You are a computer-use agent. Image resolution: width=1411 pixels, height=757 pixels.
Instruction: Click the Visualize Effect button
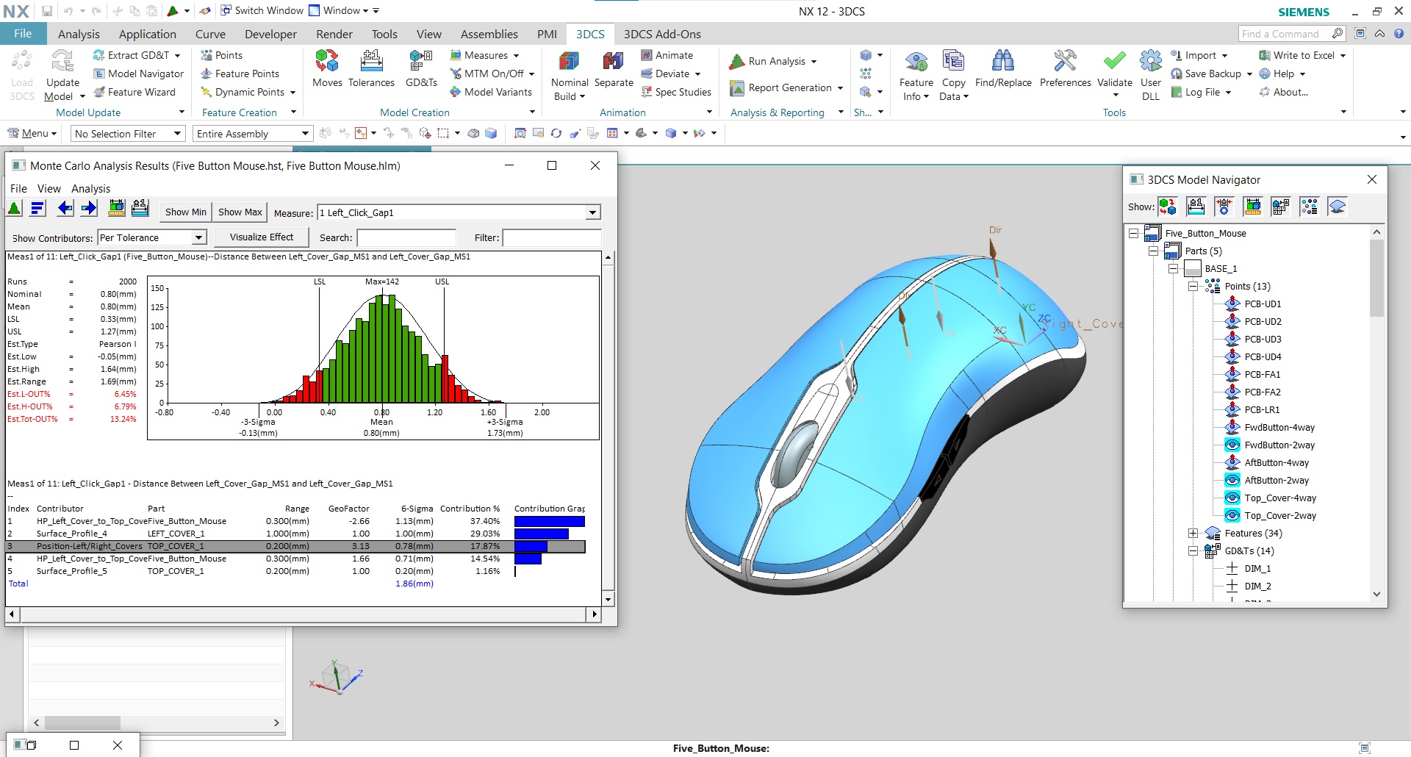point(261,237)
